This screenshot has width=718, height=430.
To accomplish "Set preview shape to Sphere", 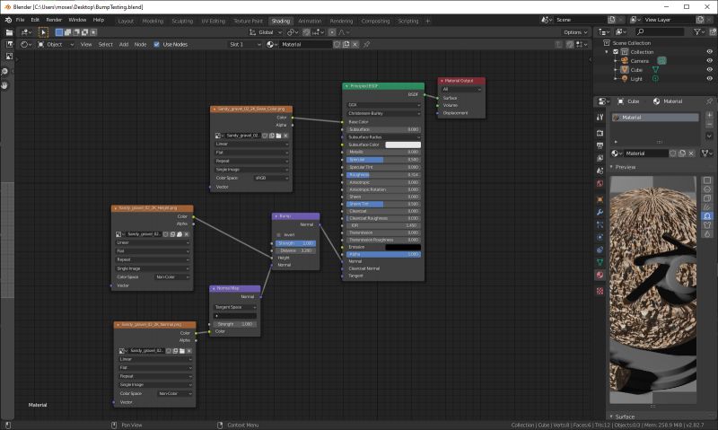I will (707, 189).
